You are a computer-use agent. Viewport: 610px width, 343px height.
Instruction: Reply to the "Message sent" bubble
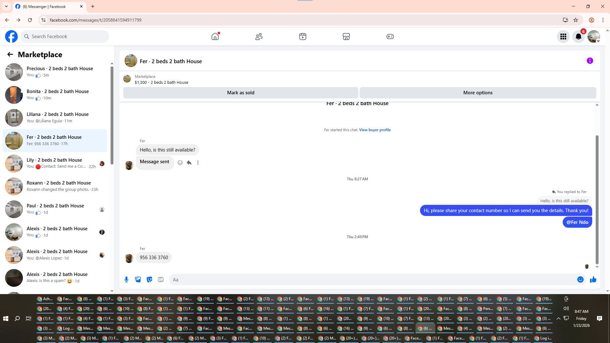pyautogui.click(x=189, y=163)
